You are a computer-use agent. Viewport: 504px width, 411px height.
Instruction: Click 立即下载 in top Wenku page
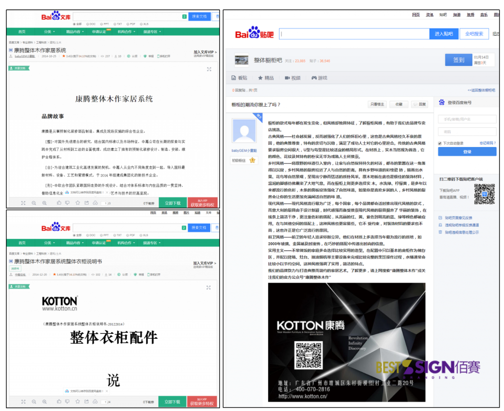coord(173,203)
